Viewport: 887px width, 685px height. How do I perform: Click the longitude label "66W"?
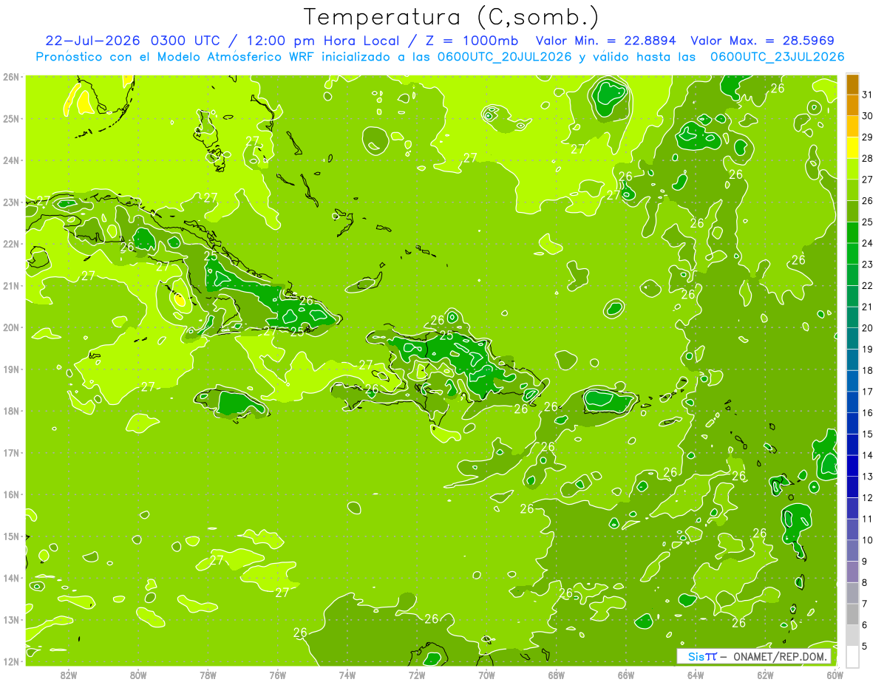(x=626, y=675)
